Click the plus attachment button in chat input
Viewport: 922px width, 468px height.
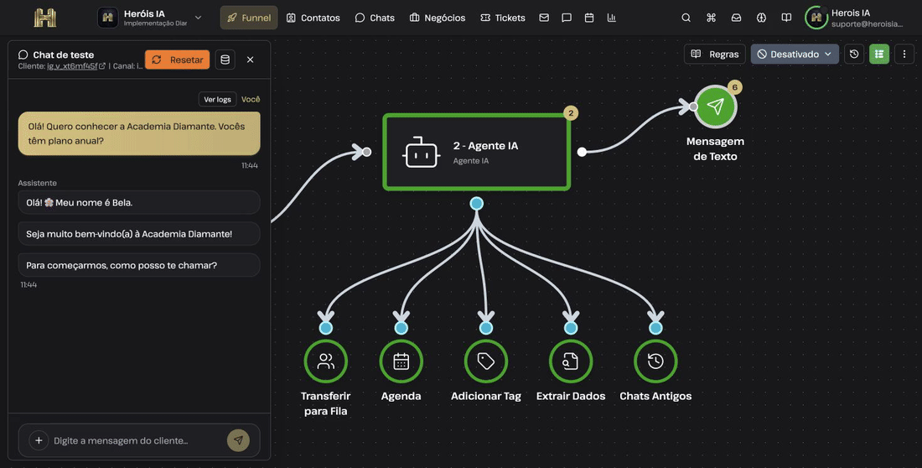tap(39, 440)
